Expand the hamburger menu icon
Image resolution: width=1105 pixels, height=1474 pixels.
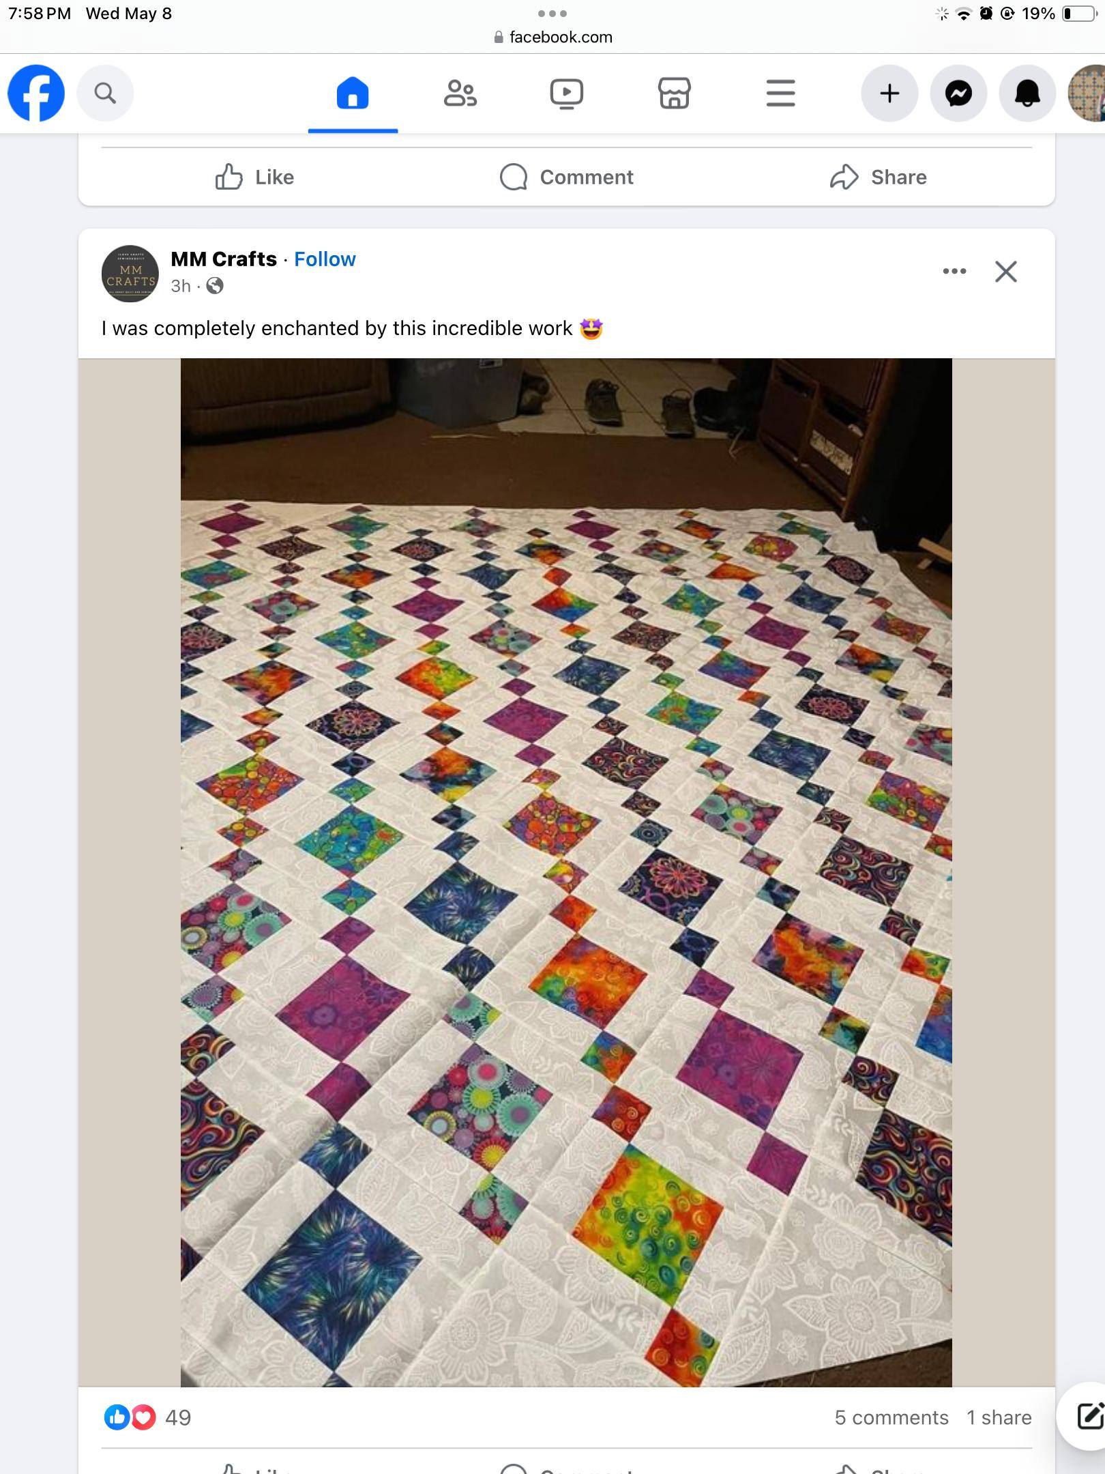coord(781,93)
